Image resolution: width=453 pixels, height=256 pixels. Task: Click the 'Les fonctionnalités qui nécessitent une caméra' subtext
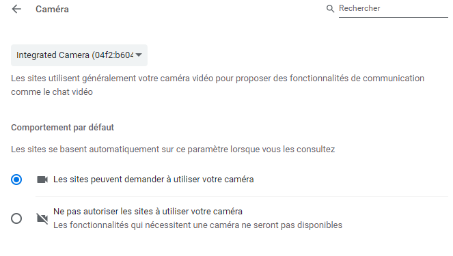click(197, 225)
